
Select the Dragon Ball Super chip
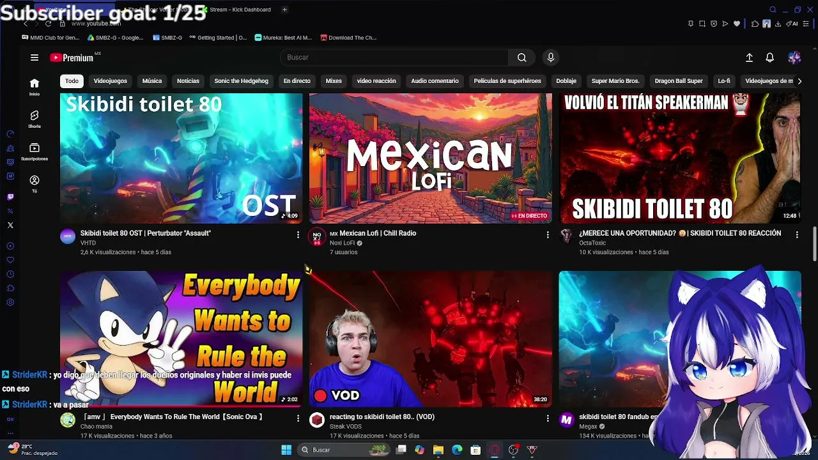[679, 81]
